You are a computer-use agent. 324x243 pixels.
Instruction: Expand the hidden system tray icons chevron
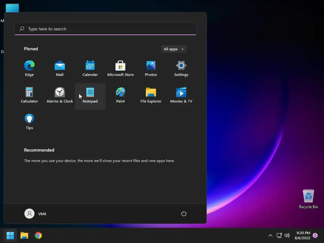[270, 235]
